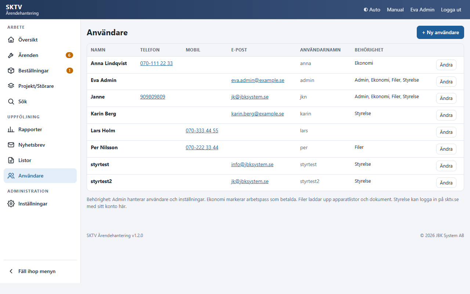
Task: Click the Ärenden badge showing 6
Action: click(x=69, y=55)
